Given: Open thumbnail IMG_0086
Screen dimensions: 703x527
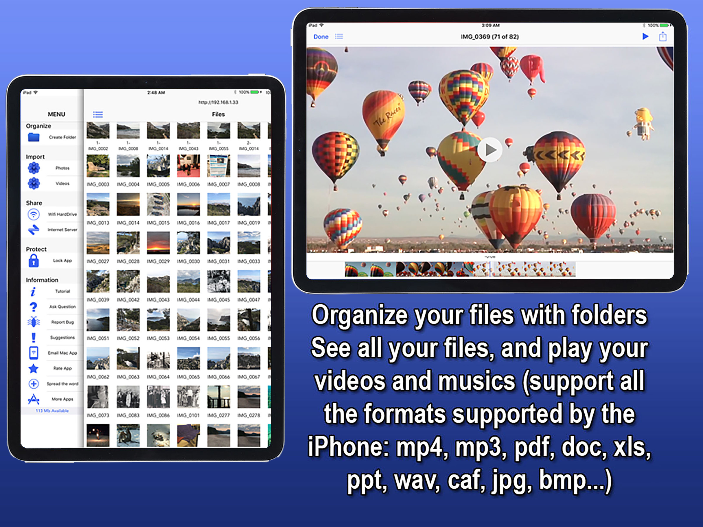Looking at the screenshot, I should pos(158,397).
